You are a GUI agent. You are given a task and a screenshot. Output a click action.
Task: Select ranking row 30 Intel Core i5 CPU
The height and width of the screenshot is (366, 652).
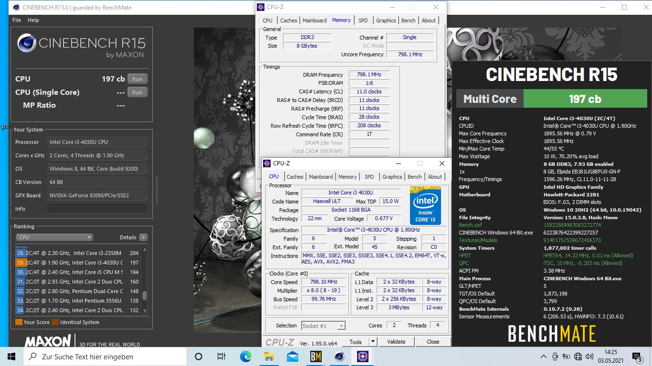[78, 272]
